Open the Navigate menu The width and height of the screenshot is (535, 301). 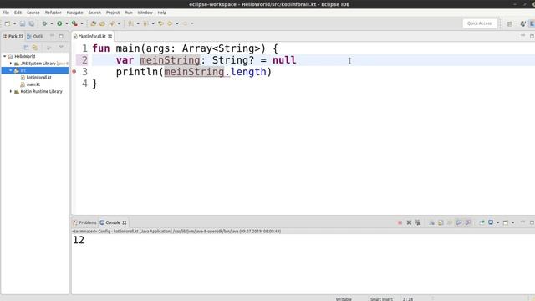coord(74,13)
